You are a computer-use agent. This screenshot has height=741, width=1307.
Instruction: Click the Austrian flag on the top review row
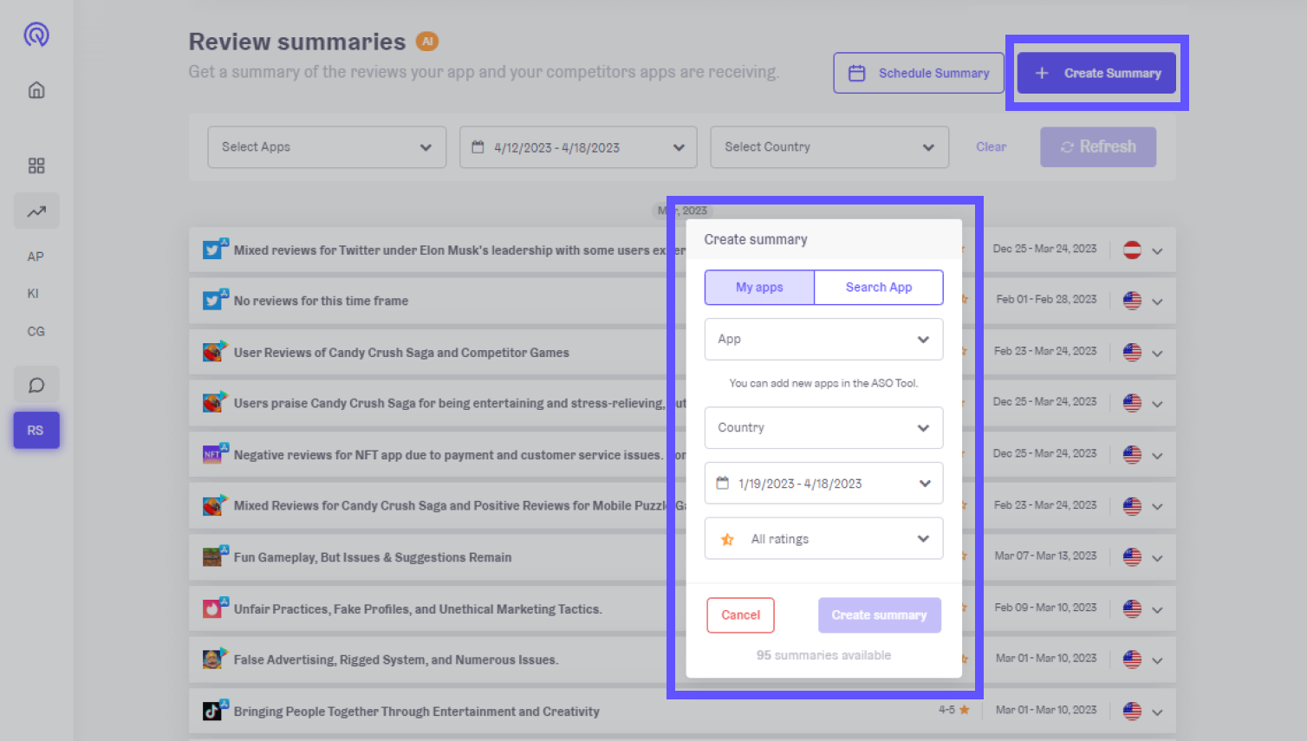point(1132,249)
